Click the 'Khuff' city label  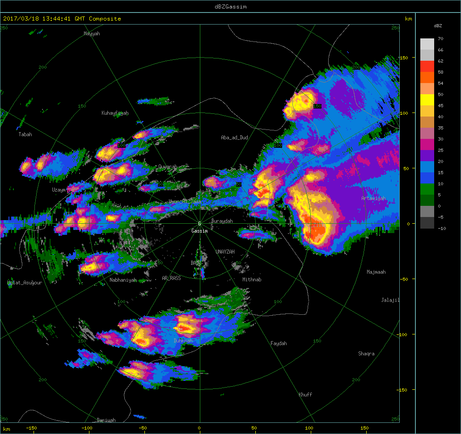point(305,395)
